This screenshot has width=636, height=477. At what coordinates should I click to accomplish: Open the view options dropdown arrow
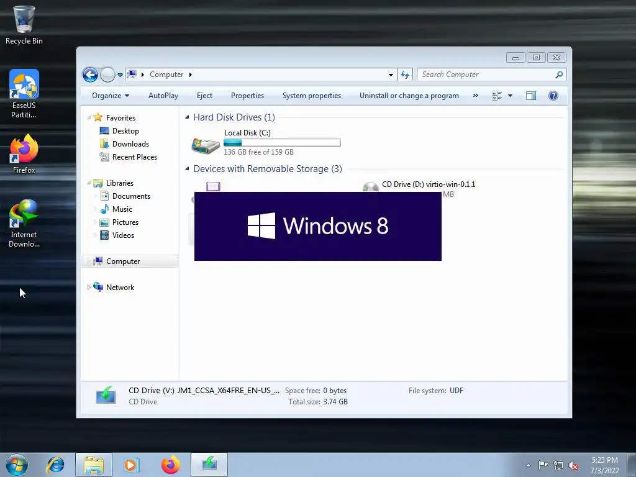[511, 96]
